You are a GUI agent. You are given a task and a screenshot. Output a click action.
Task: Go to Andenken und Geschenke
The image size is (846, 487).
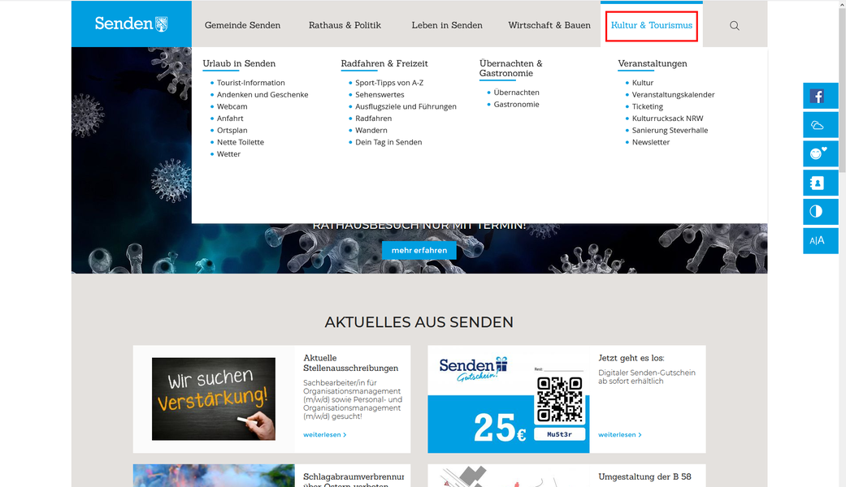[x=262, y=94]
